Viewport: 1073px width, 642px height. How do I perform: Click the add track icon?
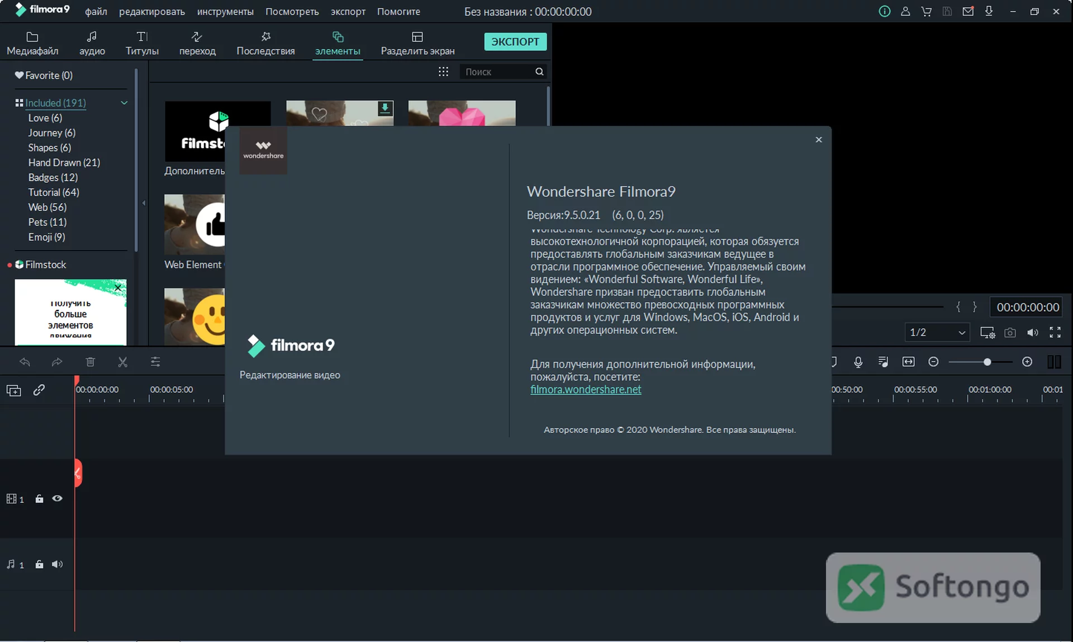click(x=13, y=390)
